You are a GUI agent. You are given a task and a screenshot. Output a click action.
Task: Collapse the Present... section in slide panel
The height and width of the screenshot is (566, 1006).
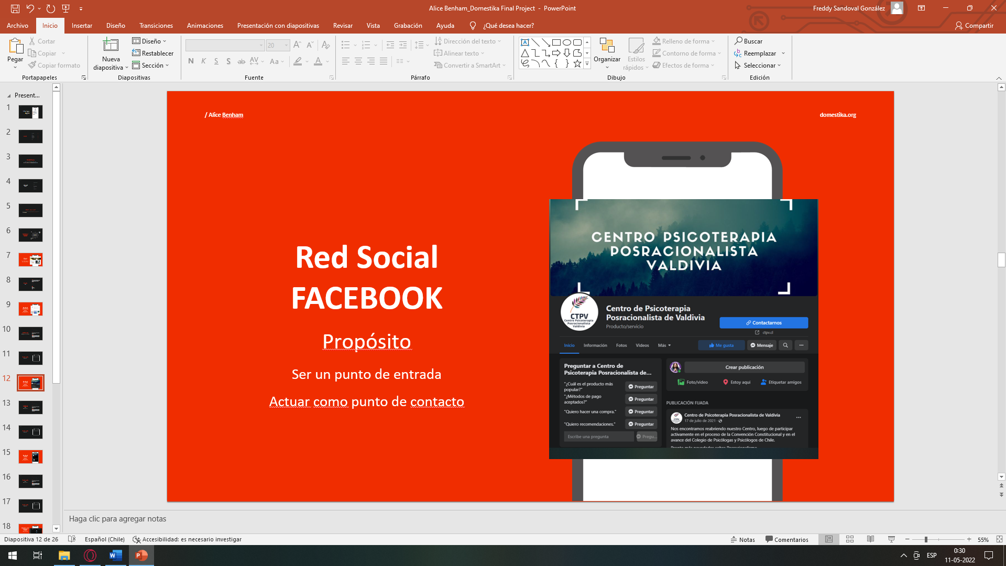pyautogui.click(x=9, y=96)
